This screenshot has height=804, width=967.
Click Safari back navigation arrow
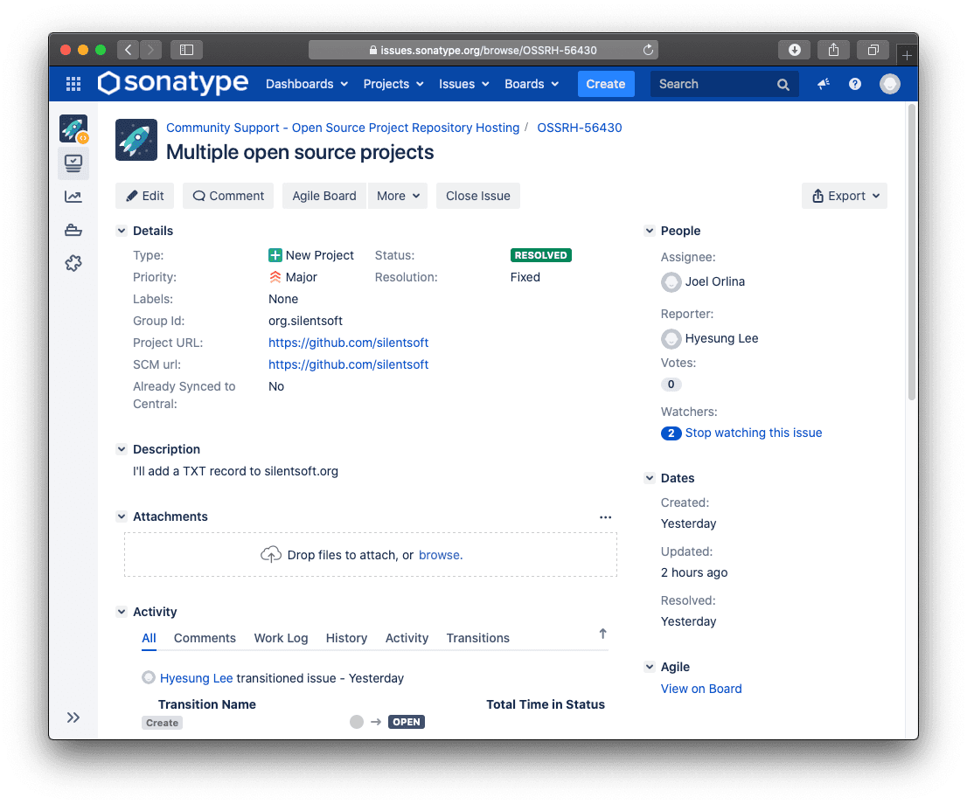[x=129, y=50]
